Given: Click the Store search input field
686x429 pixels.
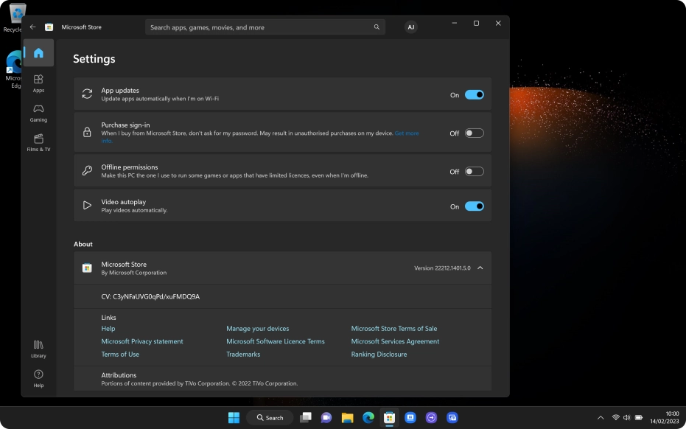Looking at the screenshot, I should pos(258,27).
